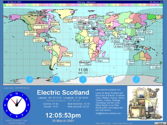Click the small blue clock below the eastern Pacific

click(x=30, y=80)
